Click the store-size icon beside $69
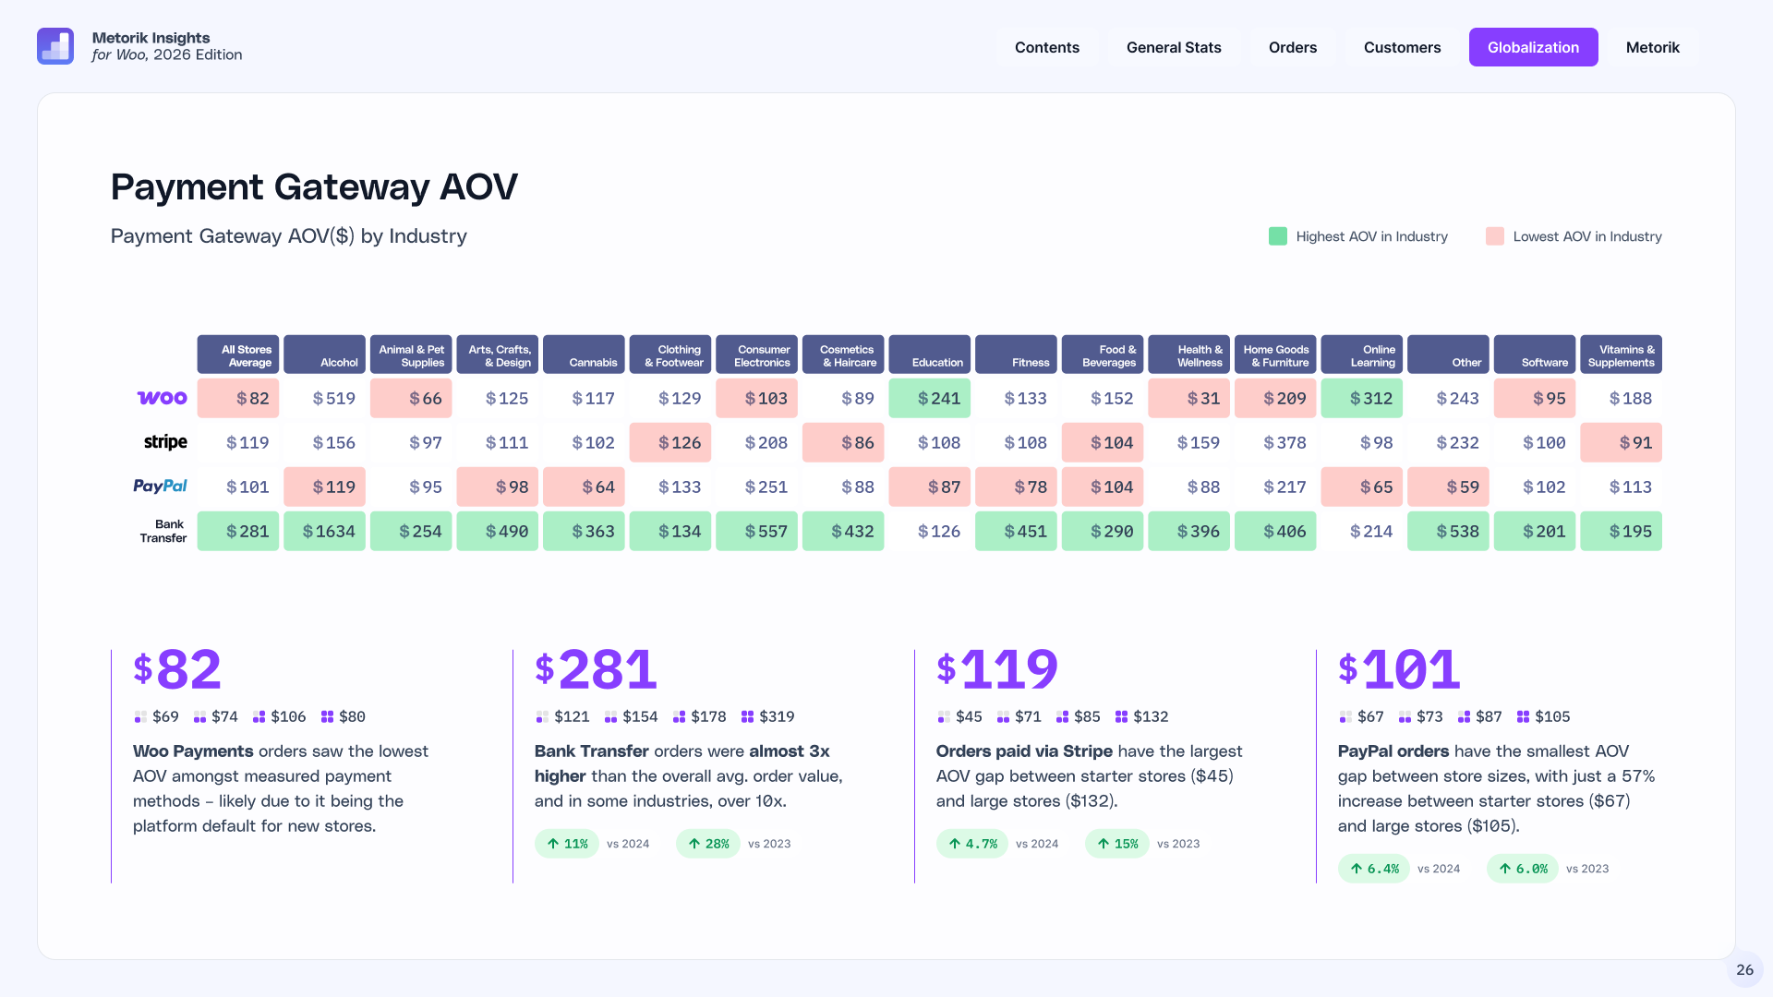 (x=140, y=716)
